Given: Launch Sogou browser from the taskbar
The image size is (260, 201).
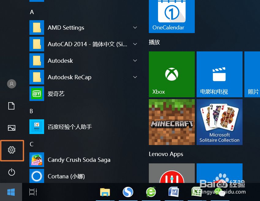Looking at the screenshot, I should tap(128, 192).
